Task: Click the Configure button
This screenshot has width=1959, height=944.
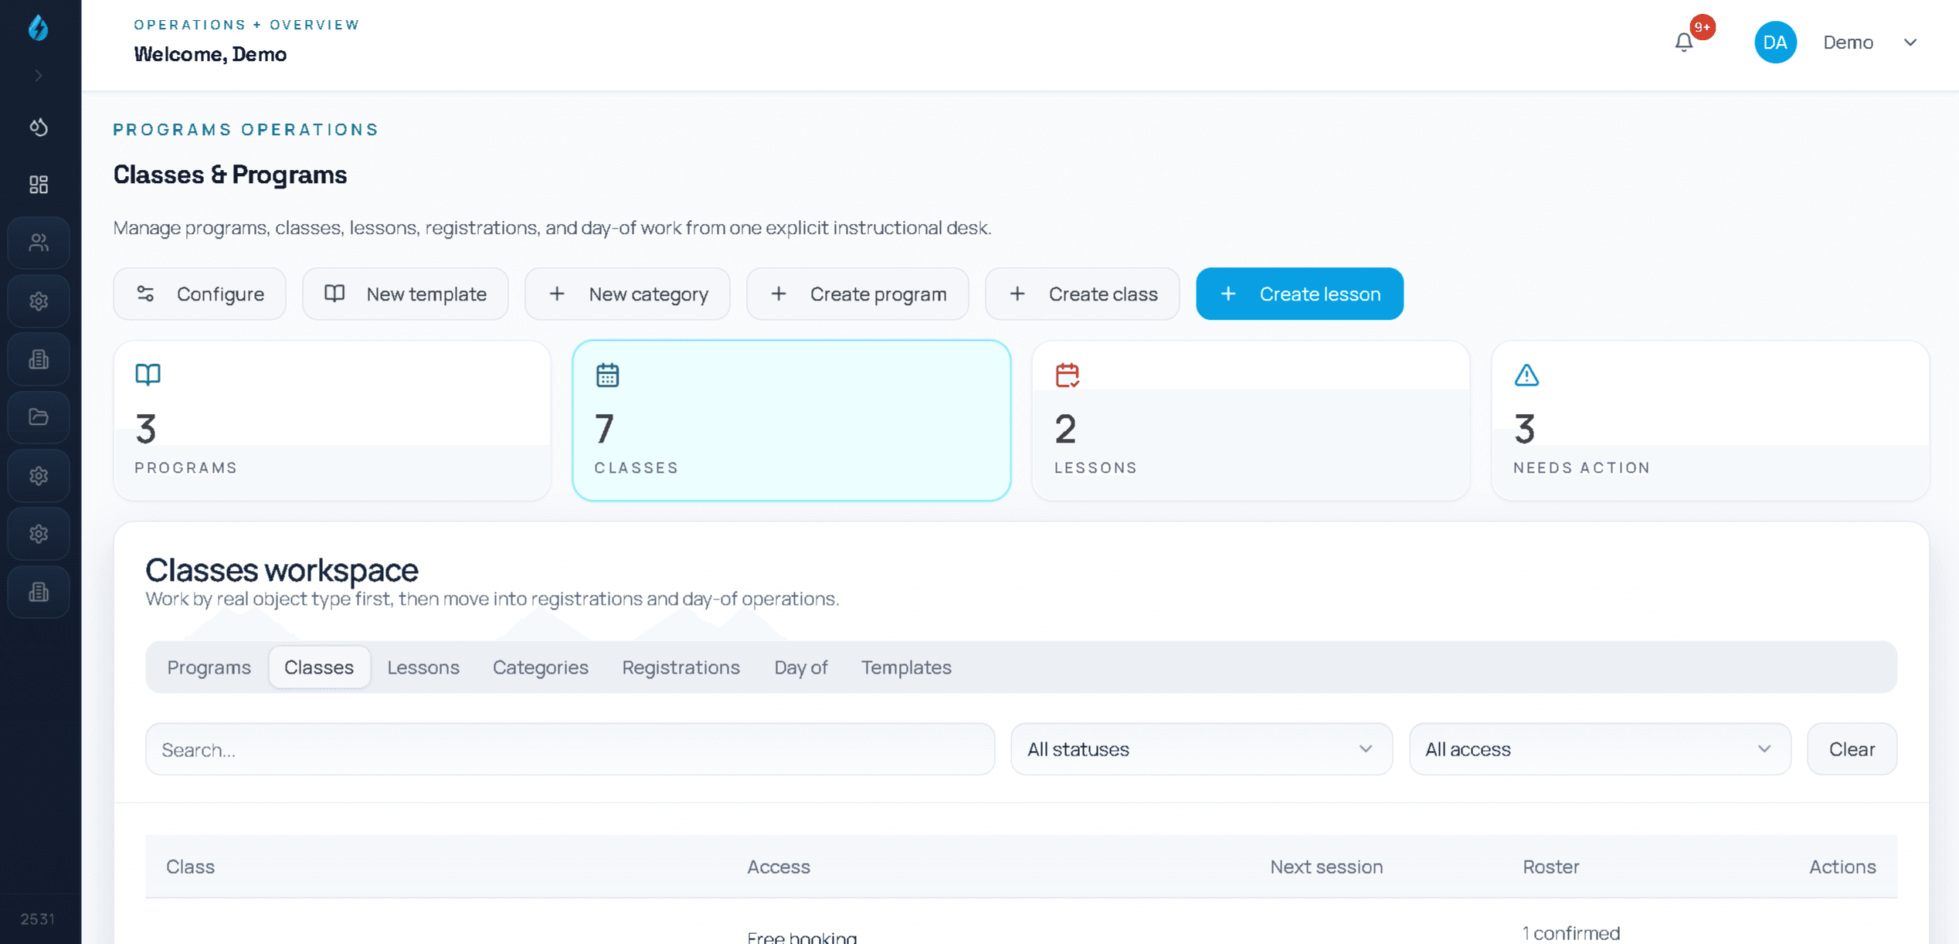Action: point(199,294)
